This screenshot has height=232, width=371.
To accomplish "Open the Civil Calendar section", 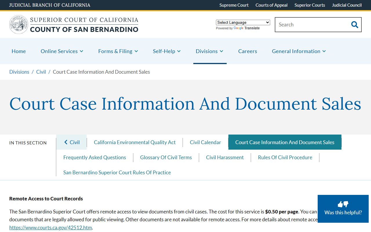I will (205, 142).
